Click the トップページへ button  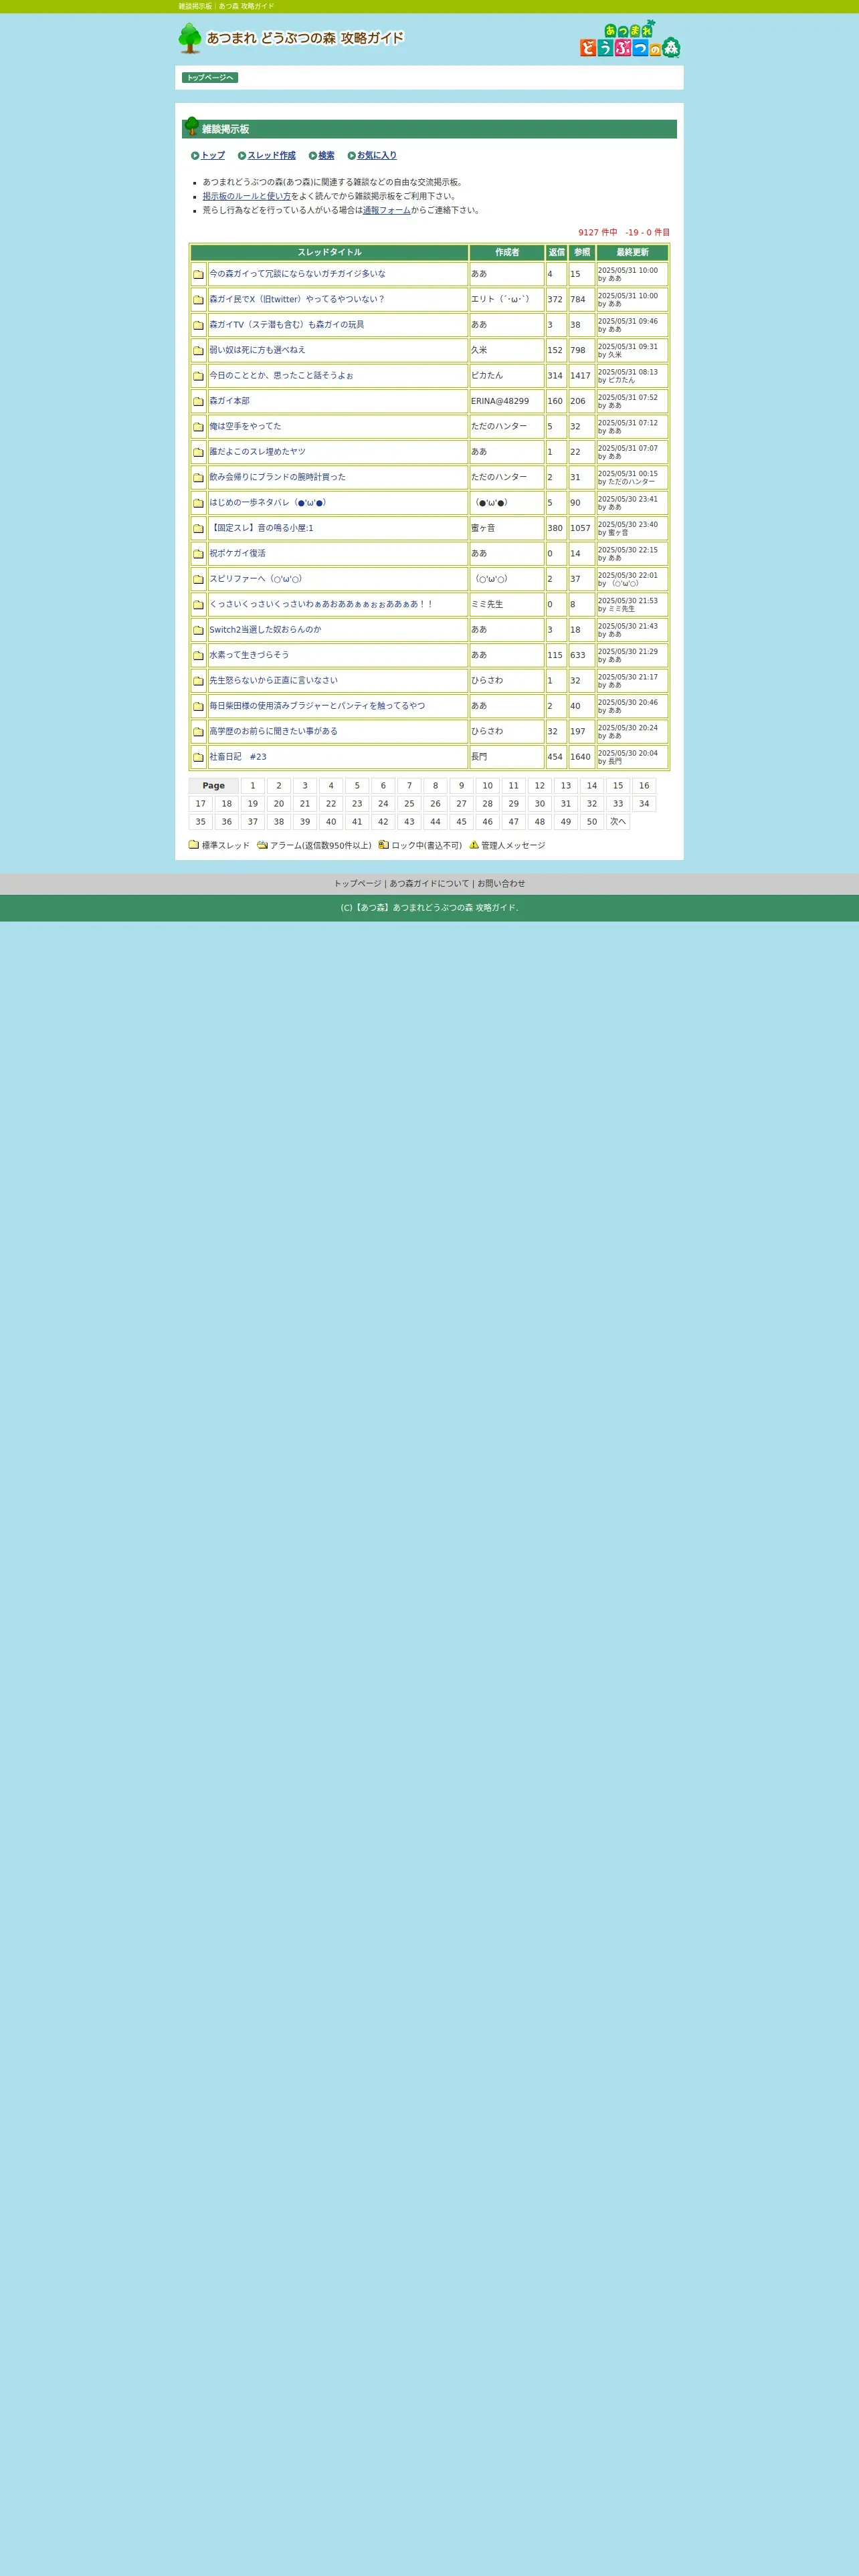[x=210, y=78]
